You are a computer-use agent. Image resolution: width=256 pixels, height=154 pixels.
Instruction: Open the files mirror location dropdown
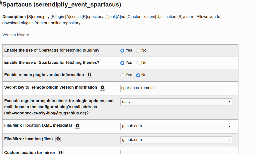176,140
